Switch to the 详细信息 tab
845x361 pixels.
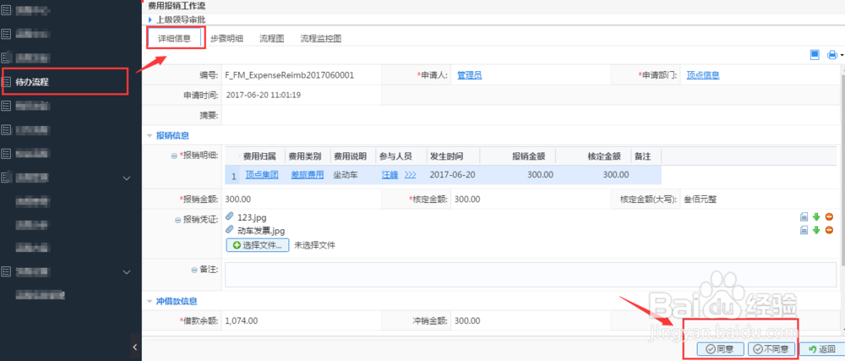(x=174, y=39)
